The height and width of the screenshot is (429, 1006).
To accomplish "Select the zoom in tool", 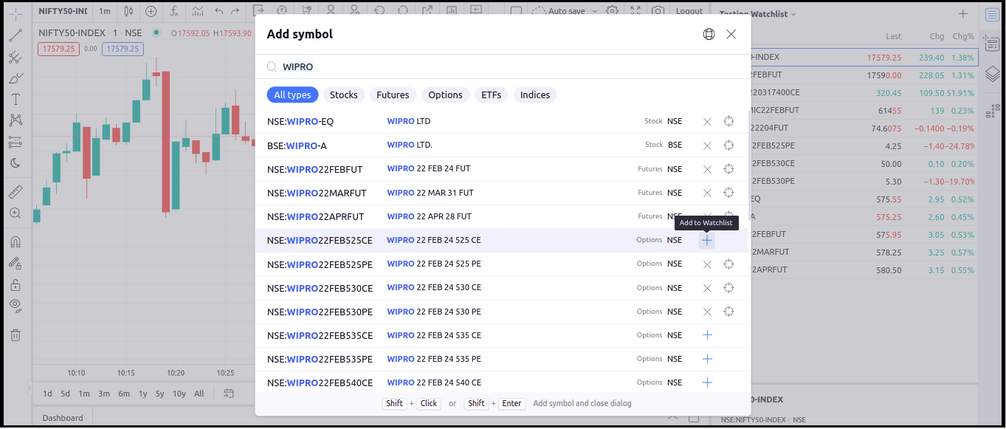I will (15, 213).
